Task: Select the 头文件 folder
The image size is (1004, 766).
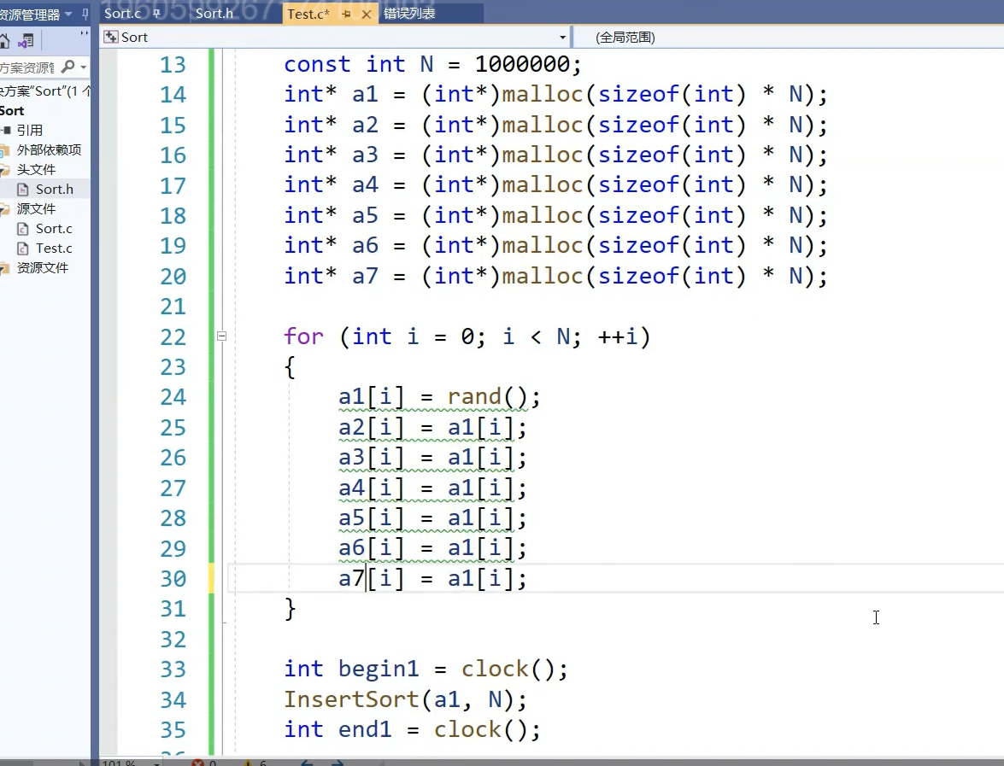Action: click(36, 170)
